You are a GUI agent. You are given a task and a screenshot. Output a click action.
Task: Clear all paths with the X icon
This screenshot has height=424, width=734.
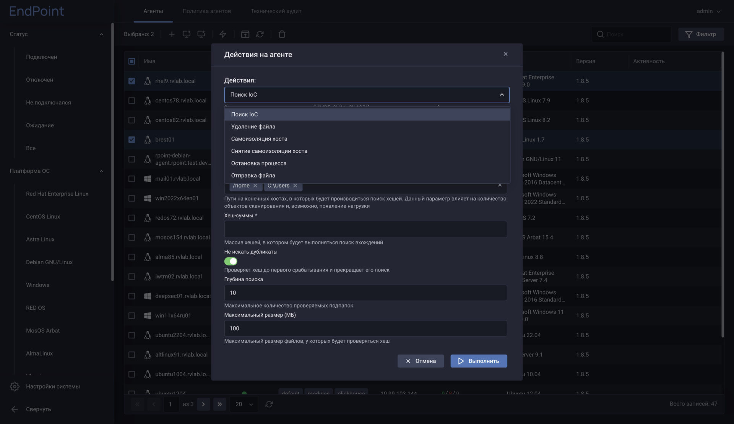(500, 185)
